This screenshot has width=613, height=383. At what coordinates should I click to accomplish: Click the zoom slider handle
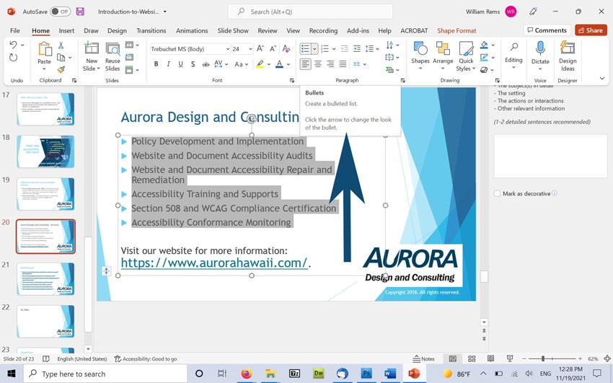click(542, 358)
